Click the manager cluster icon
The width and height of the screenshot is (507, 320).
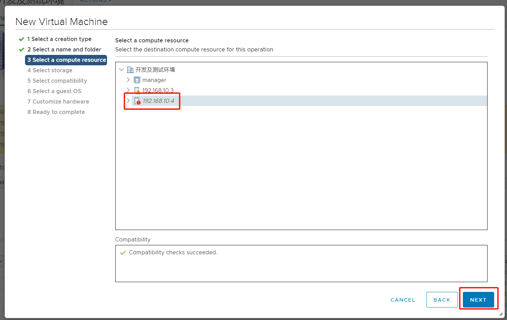click(x=137, y=80)
